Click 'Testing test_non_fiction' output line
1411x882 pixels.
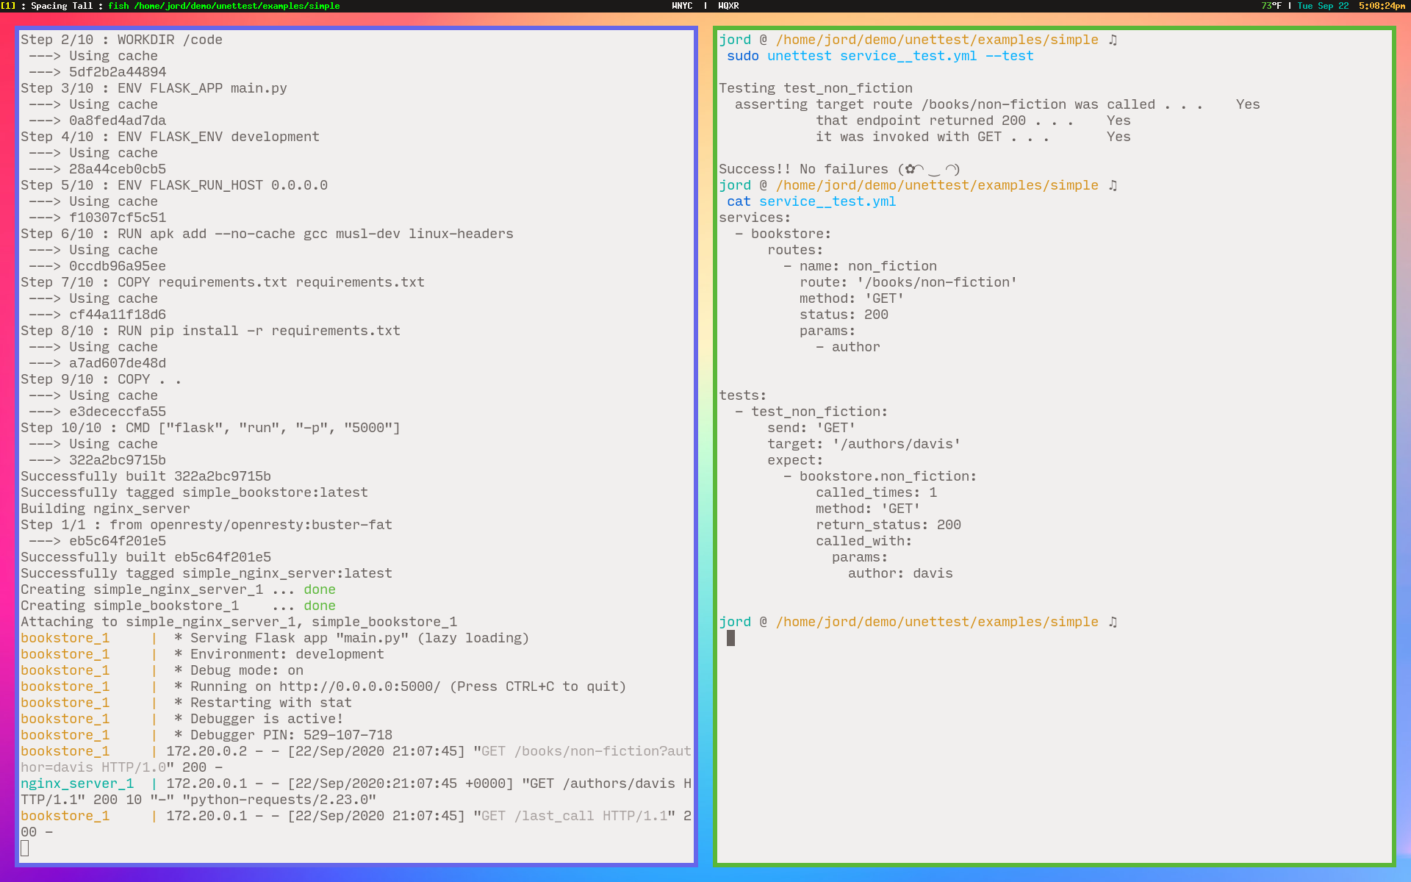(x=816, y=88)
